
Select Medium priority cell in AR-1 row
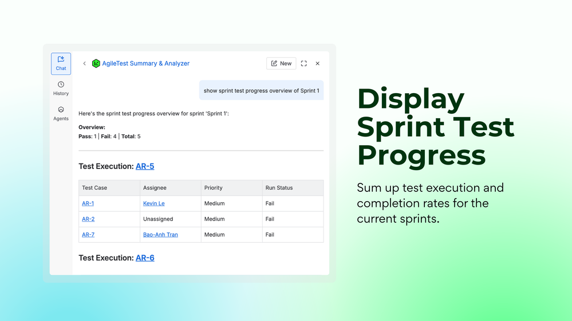click(x=232, y=203)
